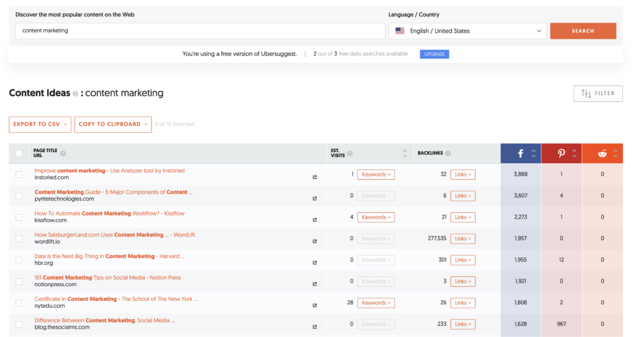The height and width of the screenshot is (337, 636).
Task: Expand Links dropdown for nytedu.com
Action: coord(463,303)
